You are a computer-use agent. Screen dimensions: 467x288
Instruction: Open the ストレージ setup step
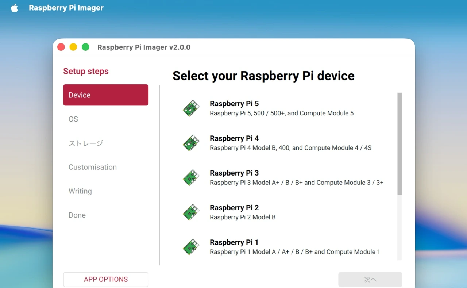85,143
